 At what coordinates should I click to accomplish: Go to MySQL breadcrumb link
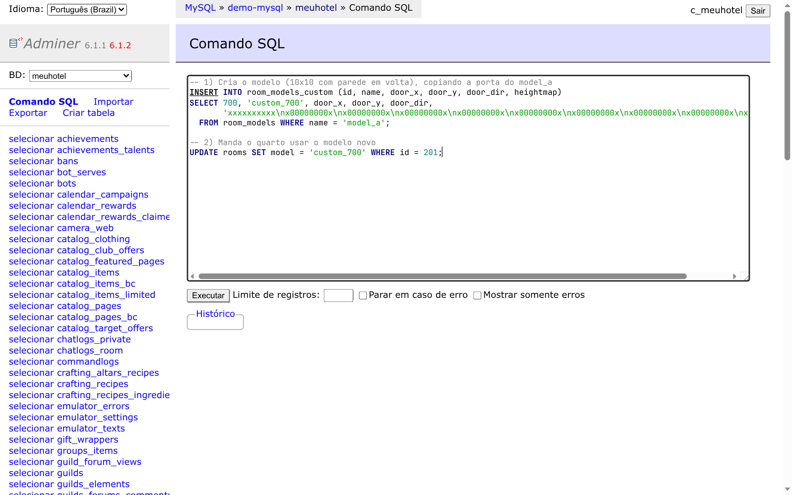[x=200, y=8]
